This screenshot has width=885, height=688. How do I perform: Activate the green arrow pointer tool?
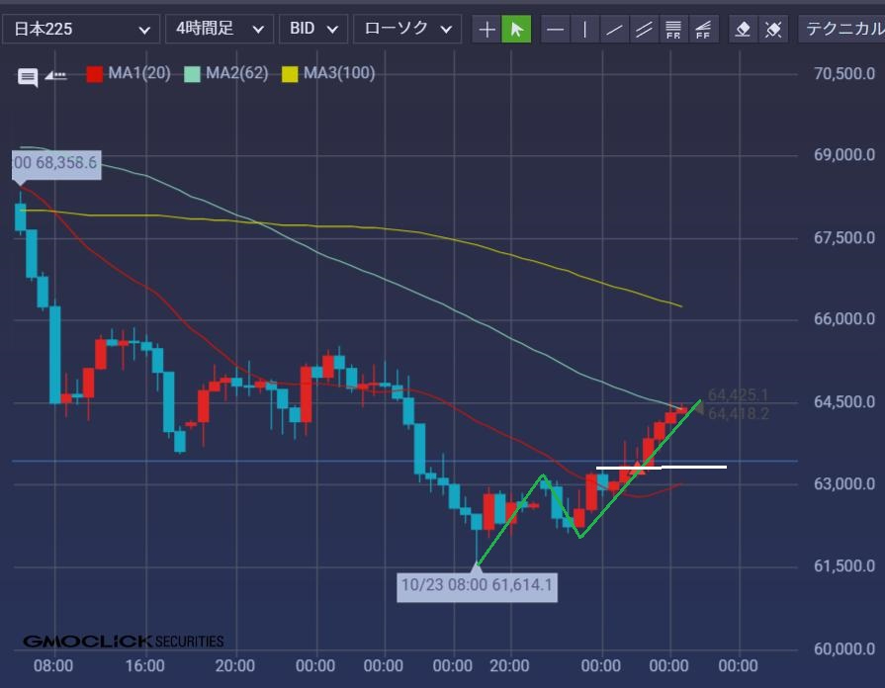click(x=516, y=29)
